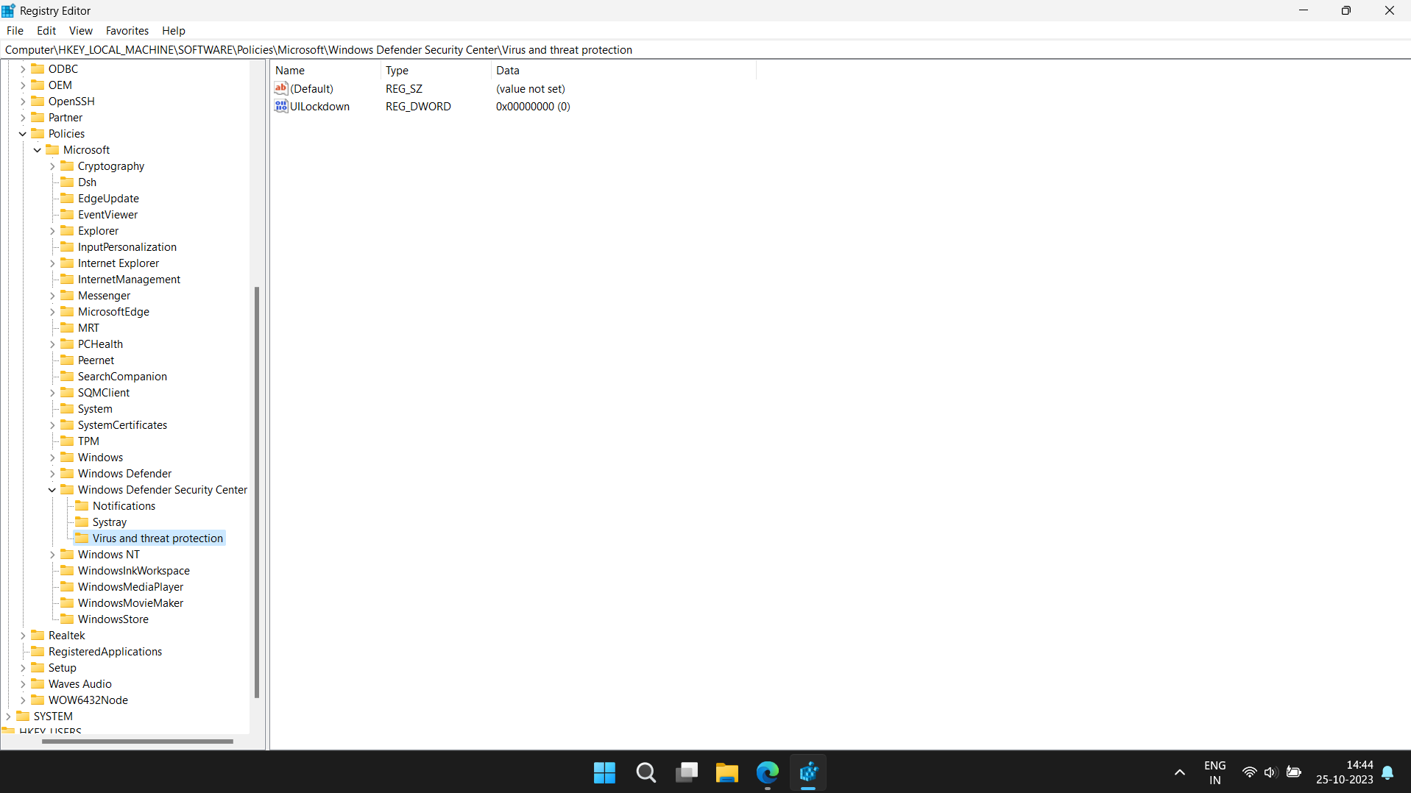Click the ENG IN language indicator

pyautogui.click(x=1214, y=772)
